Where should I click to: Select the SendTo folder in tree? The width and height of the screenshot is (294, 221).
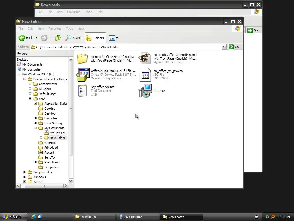click(x=49, y=157)
